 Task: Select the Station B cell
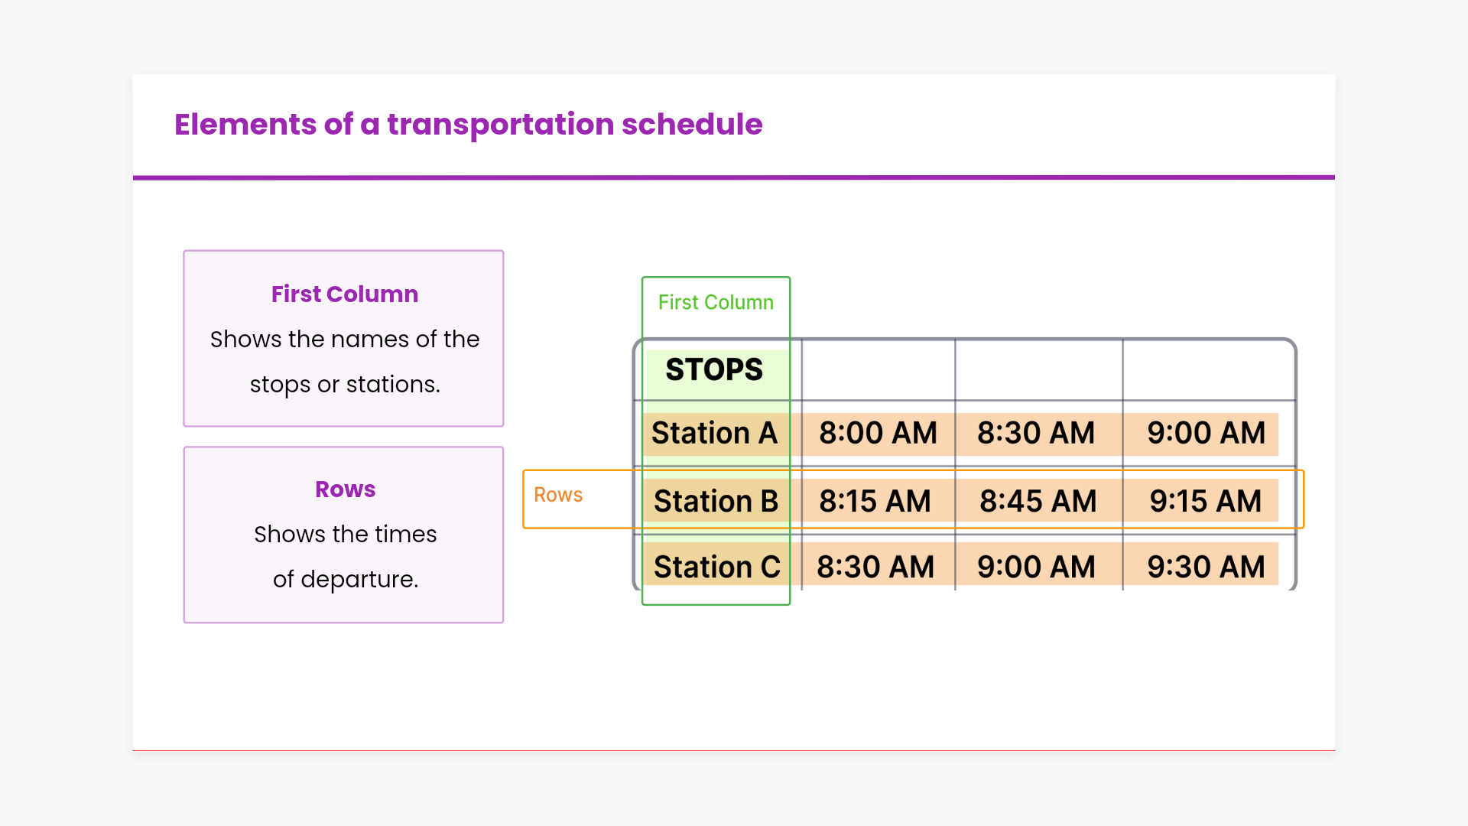pos(716,502)
